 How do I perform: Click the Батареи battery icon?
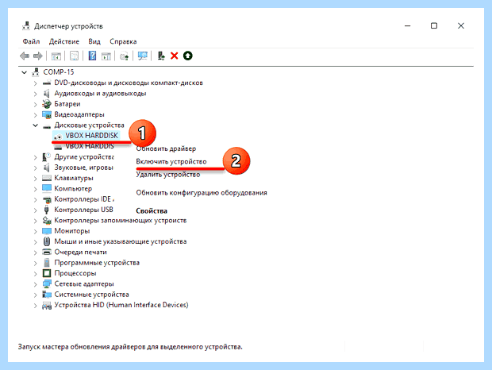47,104
